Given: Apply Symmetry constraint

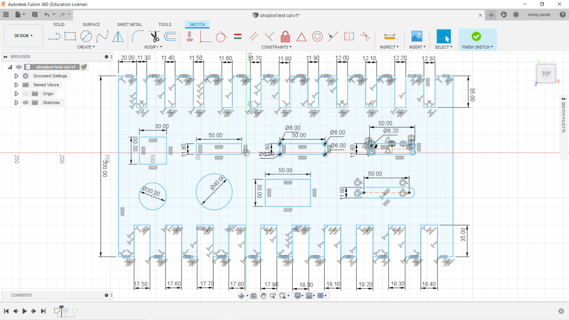Looking at the screenshot, I should click(349, 36).
